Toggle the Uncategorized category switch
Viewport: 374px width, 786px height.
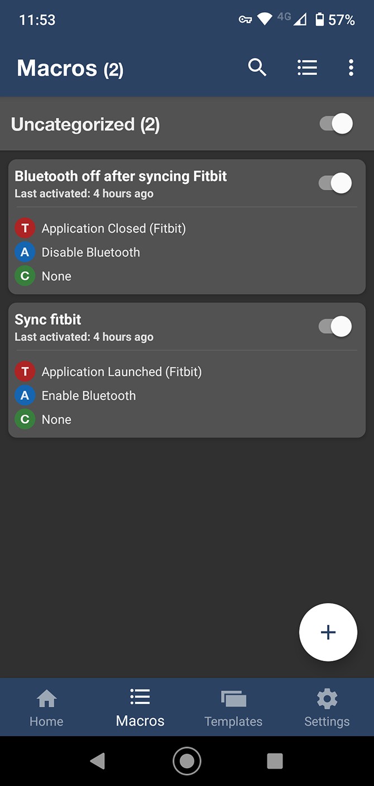click(x=336, y=123)
